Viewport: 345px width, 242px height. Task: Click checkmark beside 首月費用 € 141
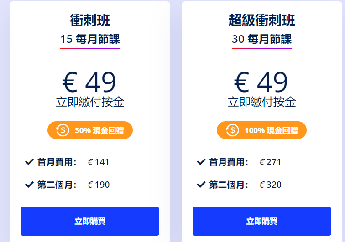click(29, 162)
